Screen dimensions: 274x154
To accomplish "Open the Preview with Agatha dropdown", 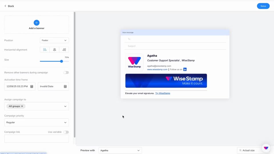I will click(x=120, y=150).
